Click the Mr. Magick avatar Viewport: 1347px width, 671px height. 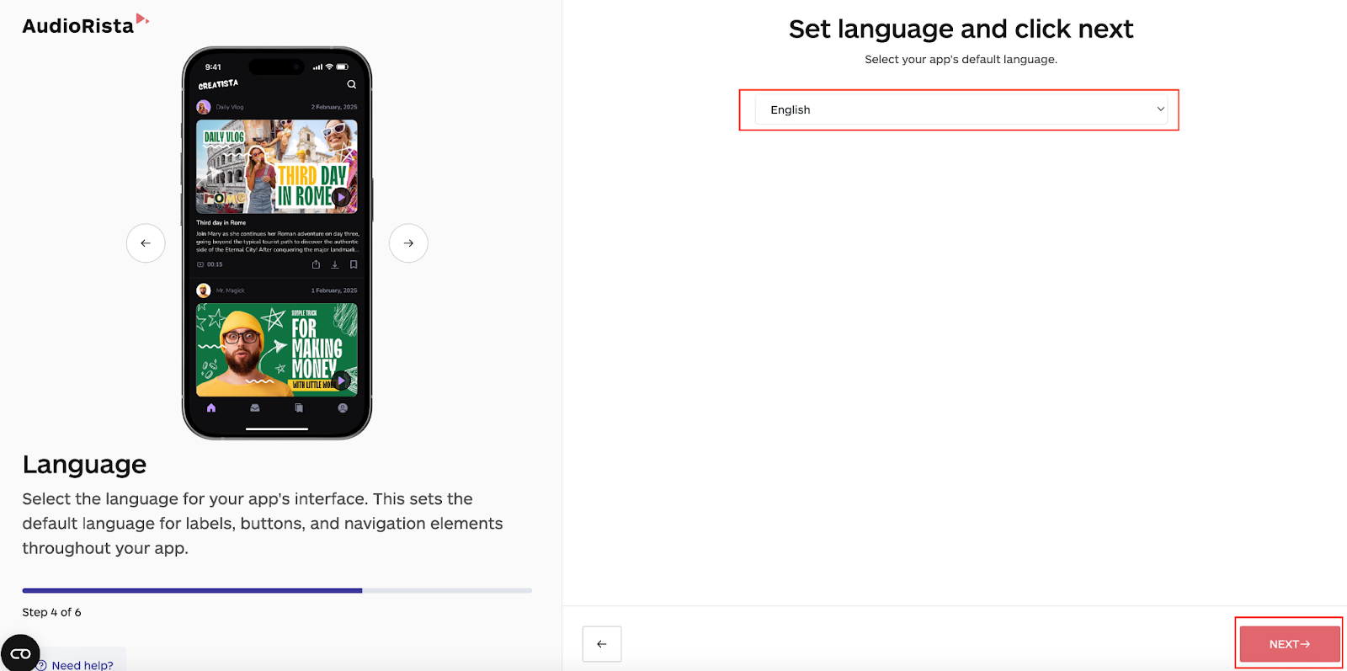[204, 290]
